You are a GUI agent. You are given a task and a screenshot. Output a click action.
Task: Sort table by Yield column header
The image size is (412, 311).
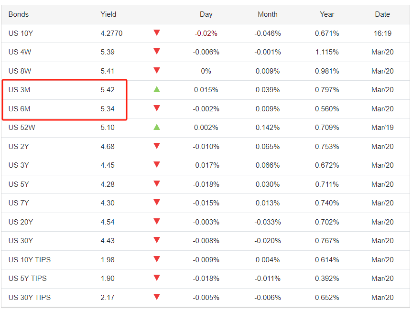click(x=108, y=14)
